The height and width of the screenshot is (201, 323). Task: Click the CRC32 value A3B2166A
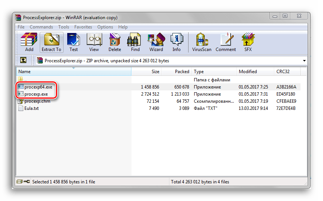tap(286, 87)
